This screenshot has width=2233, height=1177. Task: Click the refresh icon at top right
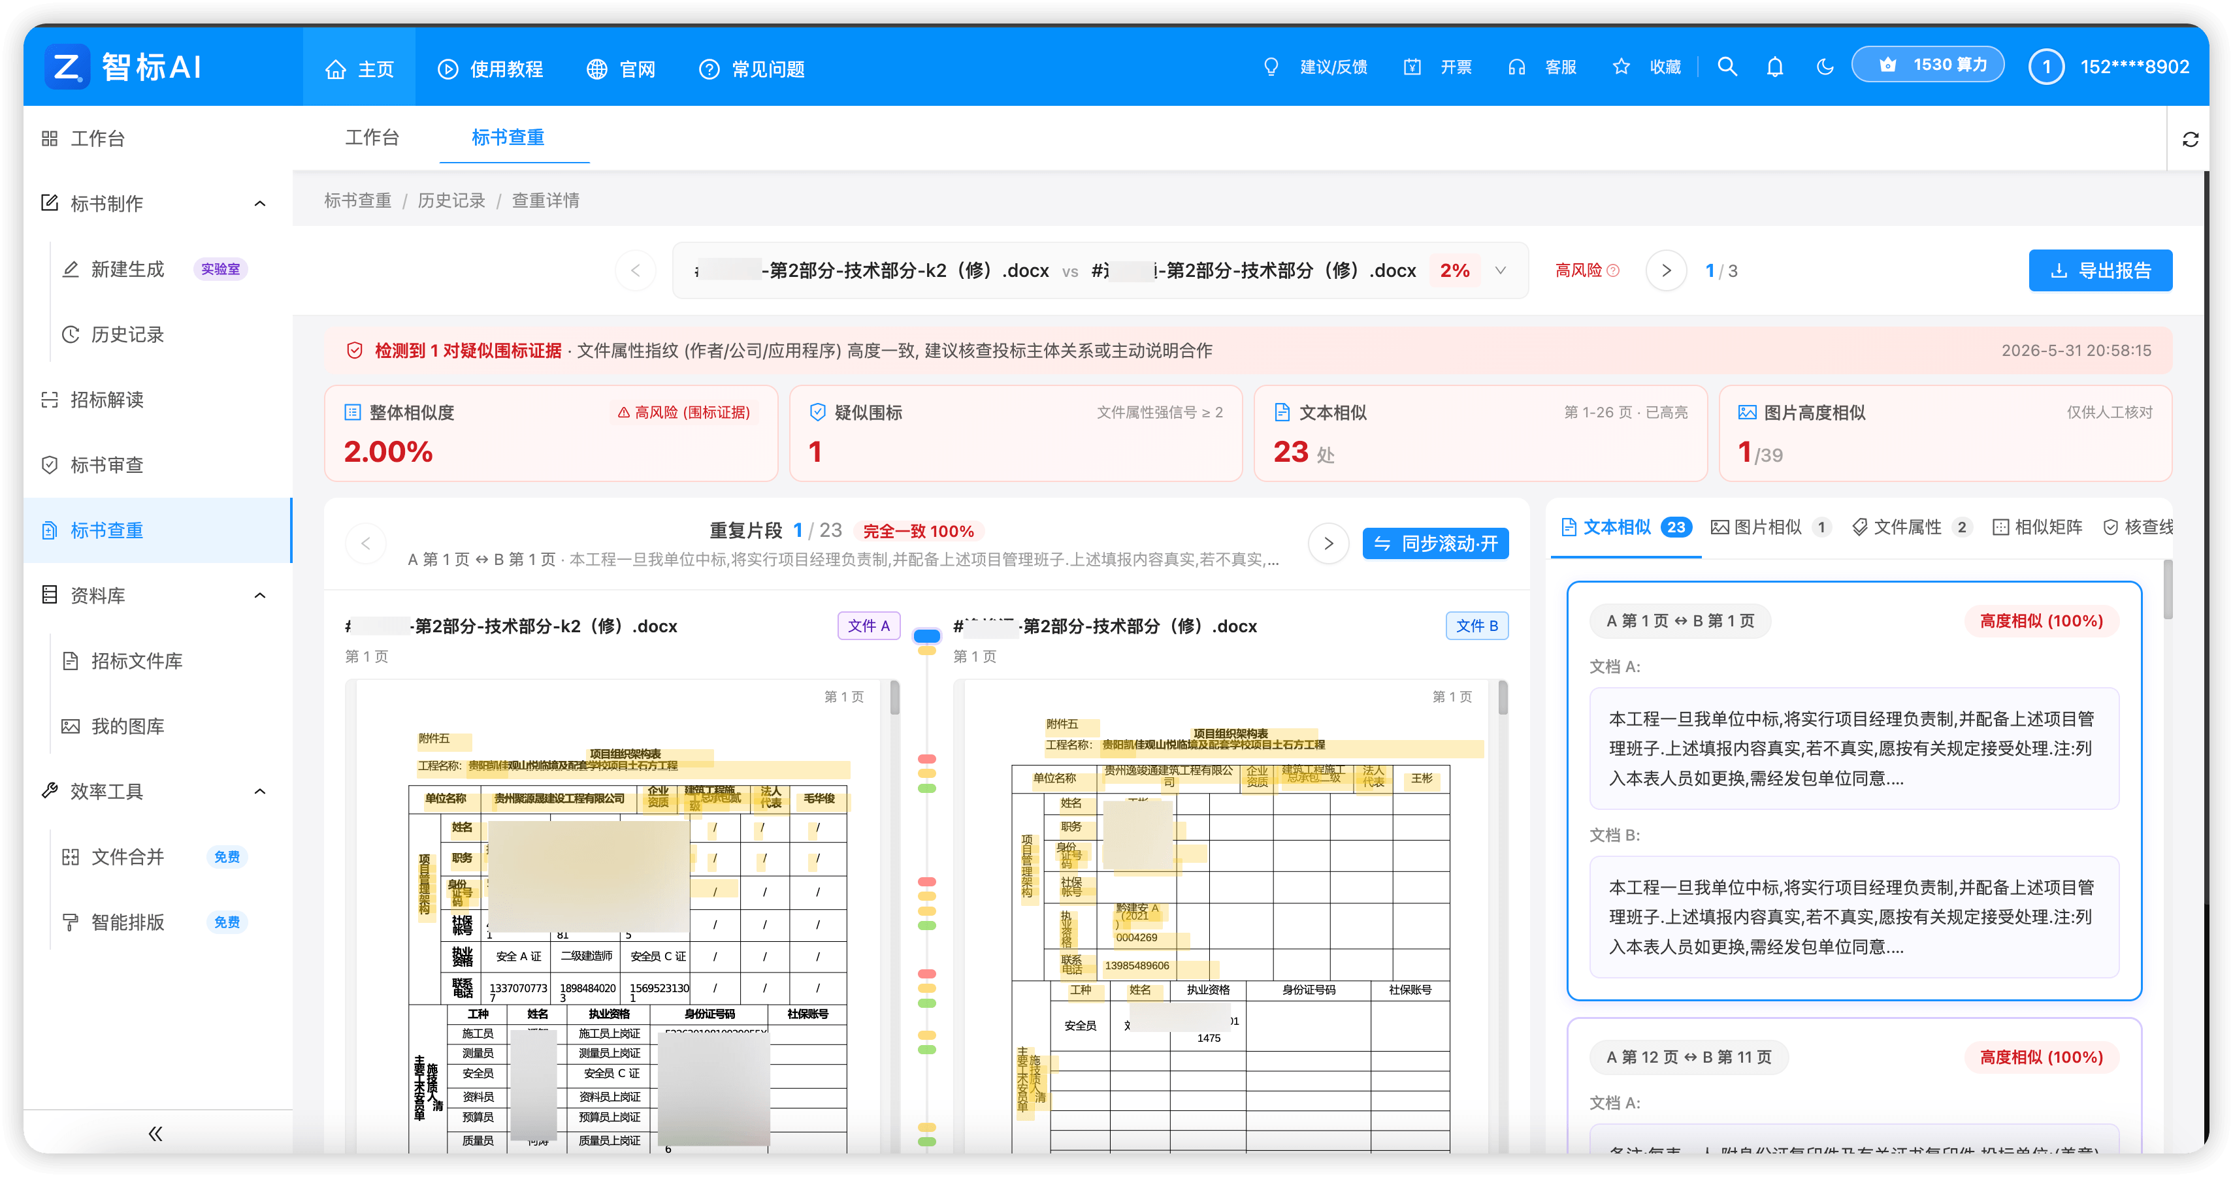[x=2191, y=140]
